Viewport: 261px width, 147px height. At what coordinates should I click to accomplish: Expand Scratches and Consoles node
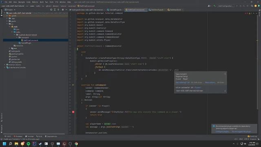click(5, 67)
